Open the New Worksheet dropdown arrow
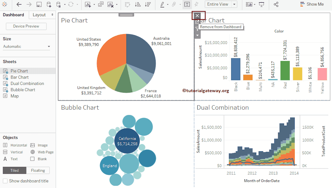The image size is (332, 188). click(94, 5)
